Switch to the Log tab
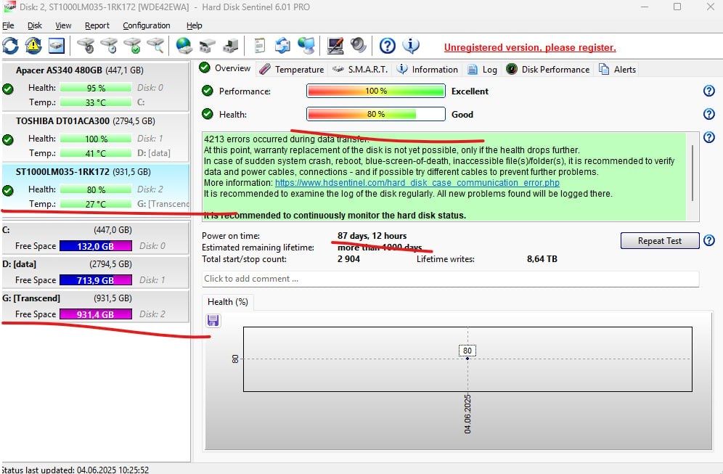Viewport: 723px width, 474px height. coord(482,69)
